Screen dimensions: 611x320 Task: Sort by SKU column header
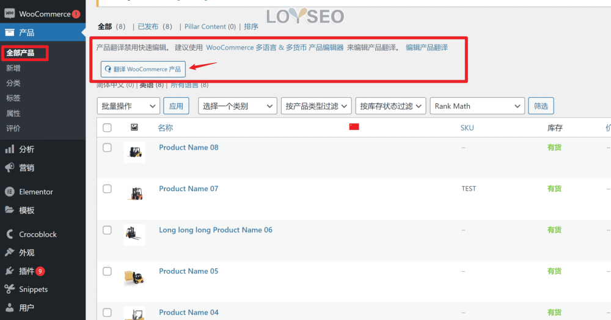tap(467, 128)
